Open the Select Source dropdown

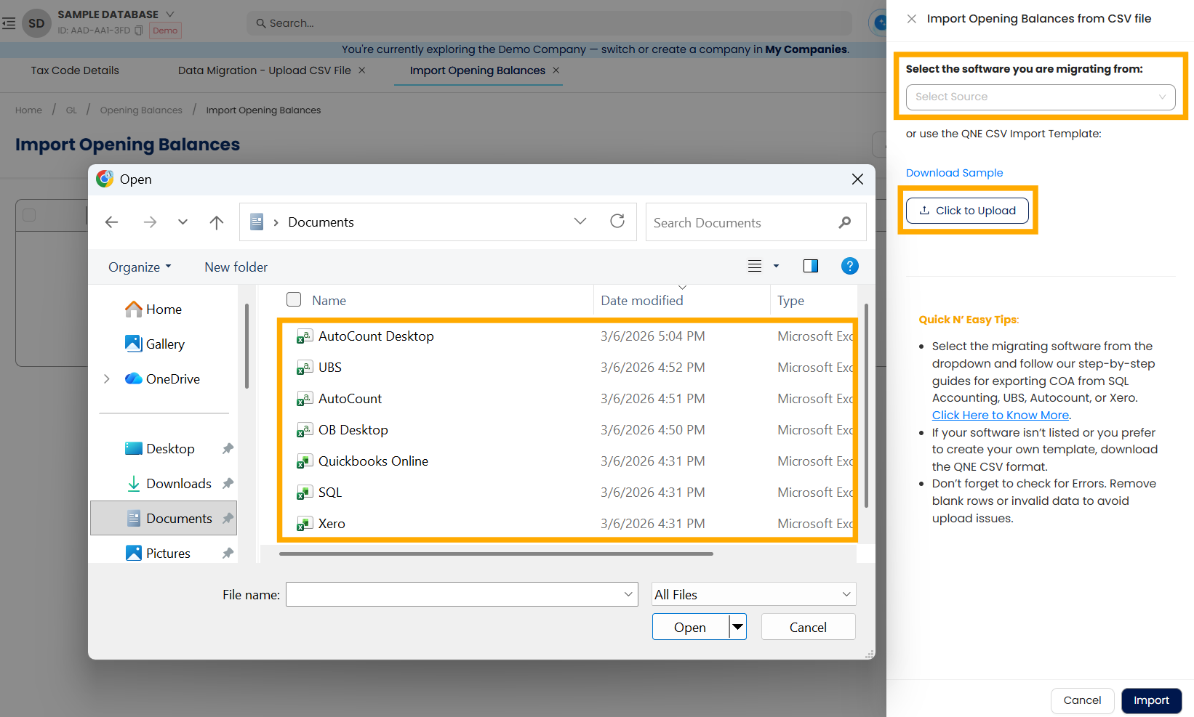tap(1040, 97)
